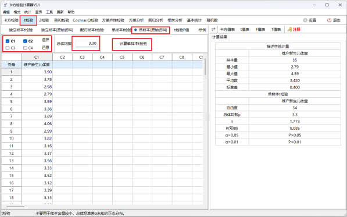347x217 pixels.
Task: Select the 计算结果 results tab
Action: click(x=220, y=37)
